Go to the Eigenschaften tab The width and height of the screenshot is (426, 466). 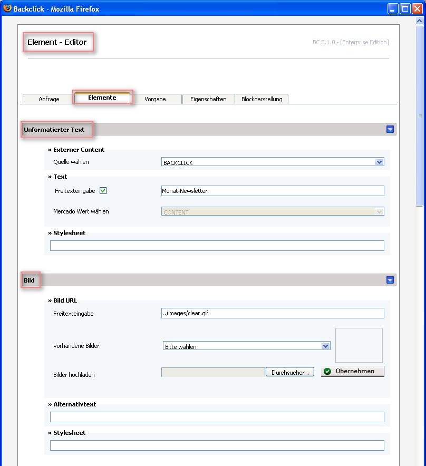tap(208, 99)
